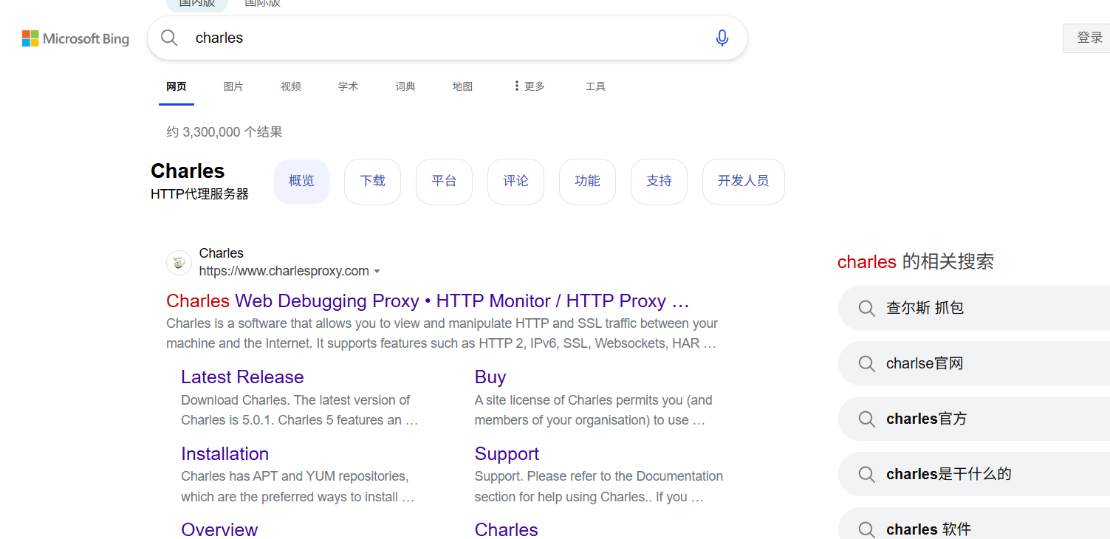Click the Charles site name above URL

click(222, 253)
